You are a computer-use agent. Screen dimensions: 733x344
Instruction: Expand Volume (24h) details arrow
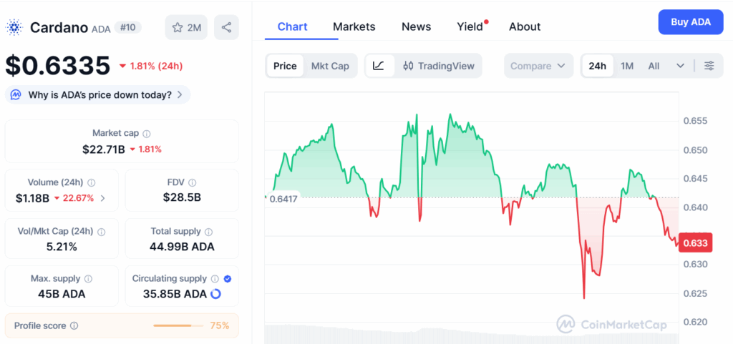103,198
